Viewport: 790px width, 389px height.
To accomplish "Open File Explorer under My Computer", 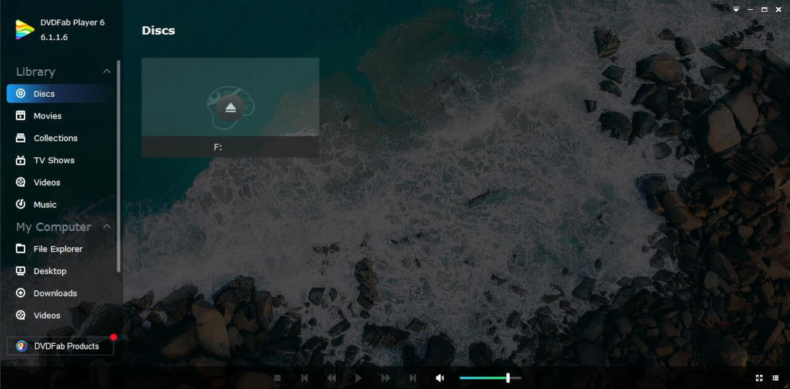I will (60, 249).
